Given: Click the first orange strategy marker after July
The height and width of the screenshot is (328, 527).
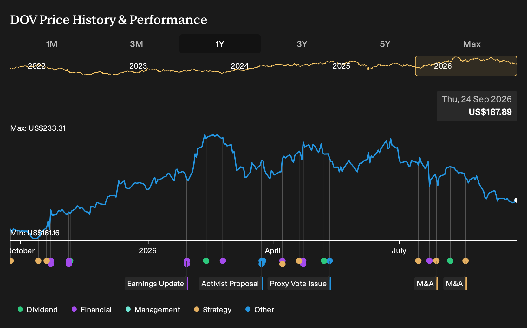Looking at the screenshot, I should (x=418, y=261).
